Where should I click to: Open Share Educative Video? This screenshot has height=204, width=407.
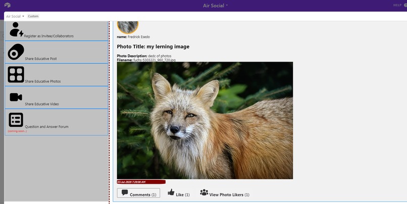point(57,97)
